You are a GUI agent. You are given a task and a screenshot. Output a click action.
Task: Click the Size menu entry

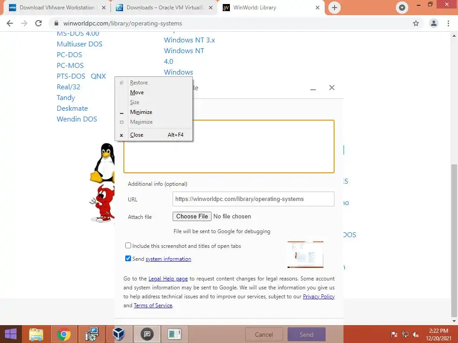click(154, 102)
